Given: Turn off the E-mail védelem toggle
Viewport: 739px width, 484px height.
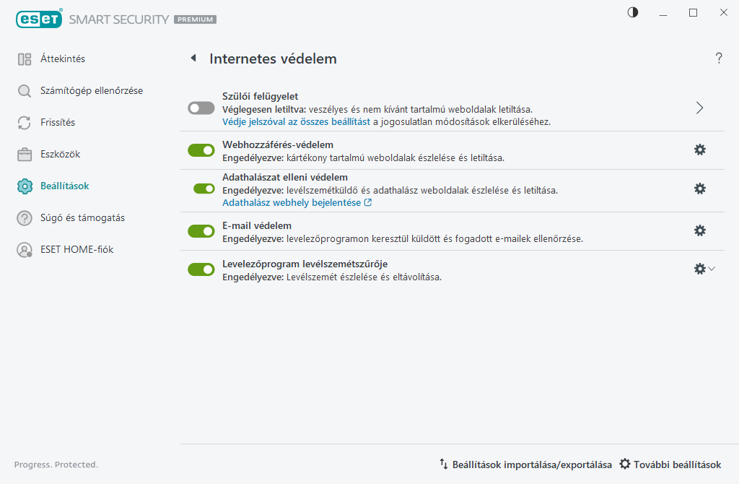Looking at the screenshot, I should [201, 231].
